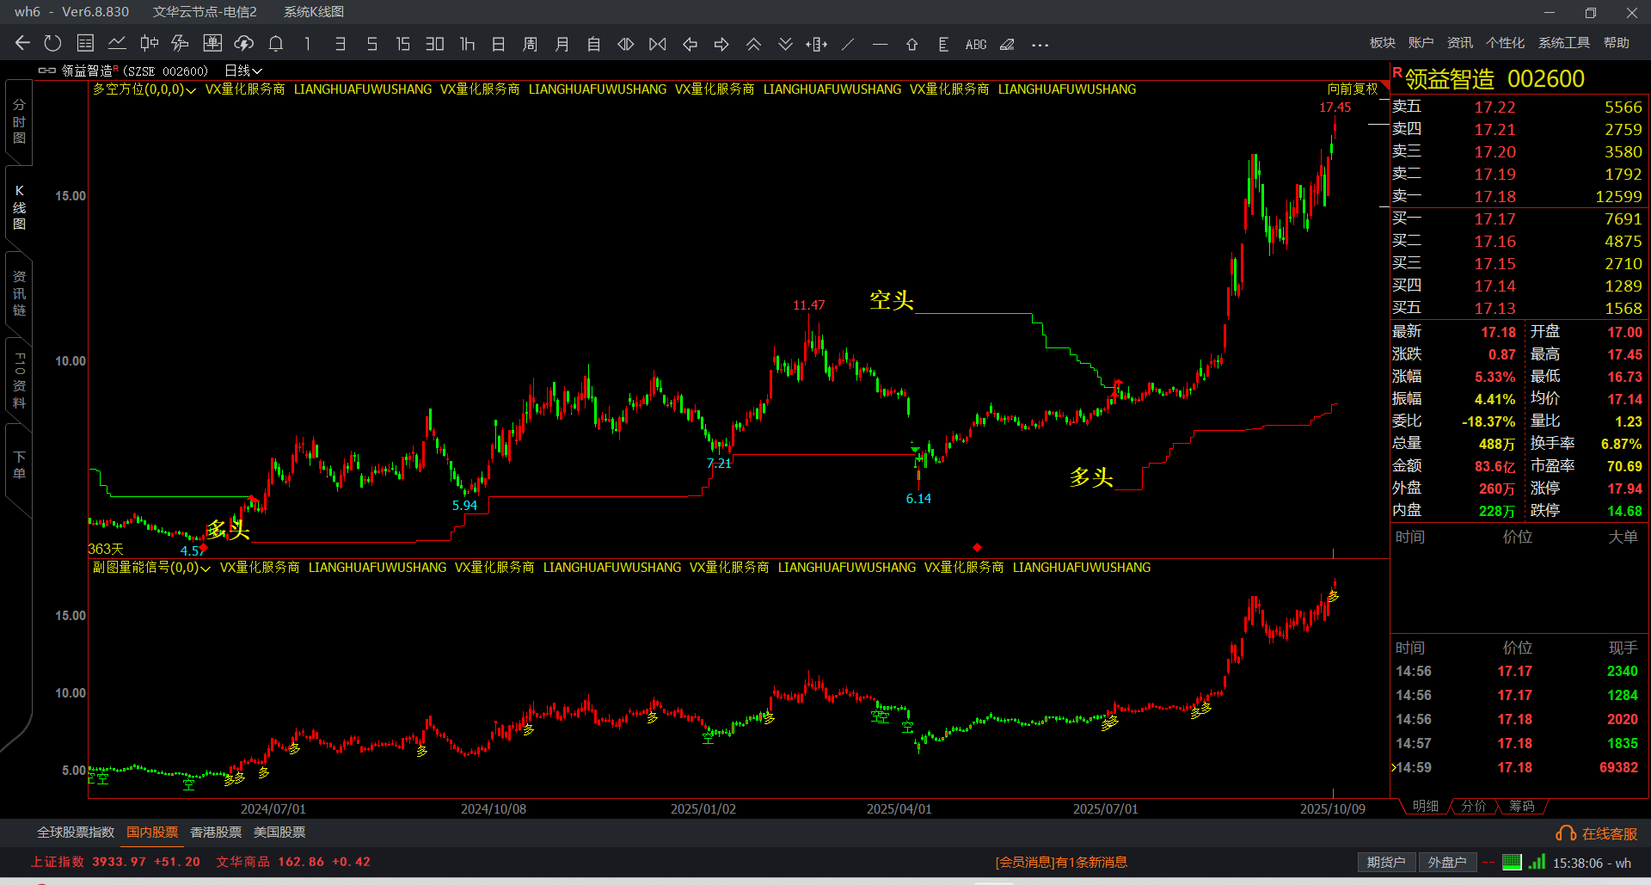This screenshot has height=885, width=1651.
Task: Switch to the 1h hourly period
Action: 467,45
